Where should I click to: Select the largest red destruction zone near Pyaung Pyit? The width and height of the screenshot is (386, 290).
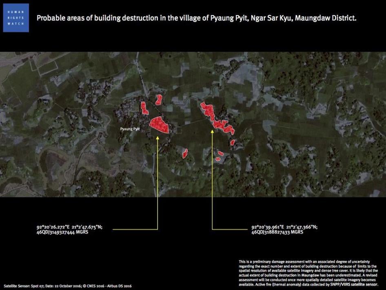(159, 125)
